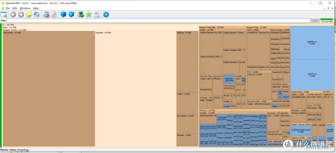
Task: Toggle file classes colored cubes style
Action: click(x=81, y=15)
